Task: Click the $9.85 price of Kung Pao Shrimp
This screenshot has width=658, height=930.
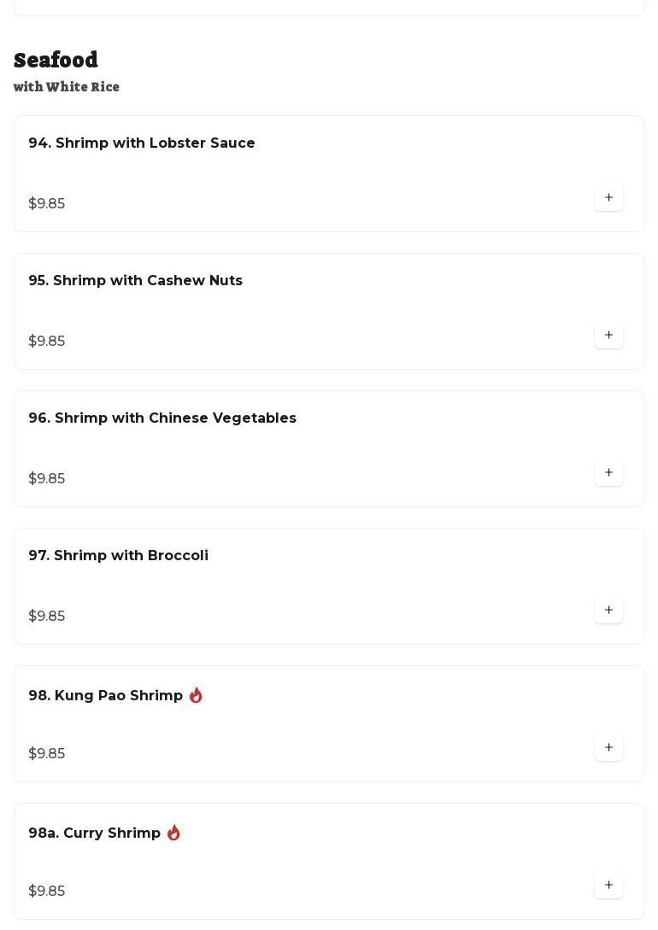Action: click(x=47, y=754)
